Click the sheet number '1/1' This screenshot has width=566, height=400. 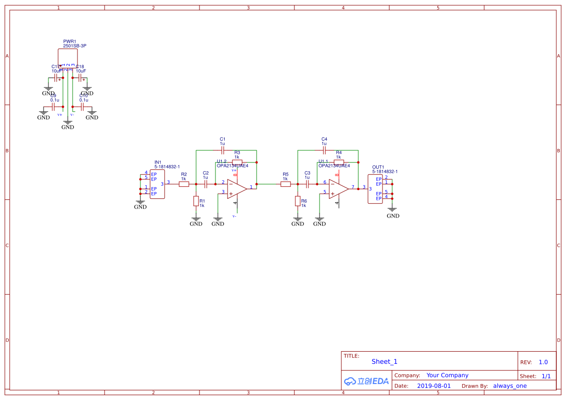tap(546, 376)
